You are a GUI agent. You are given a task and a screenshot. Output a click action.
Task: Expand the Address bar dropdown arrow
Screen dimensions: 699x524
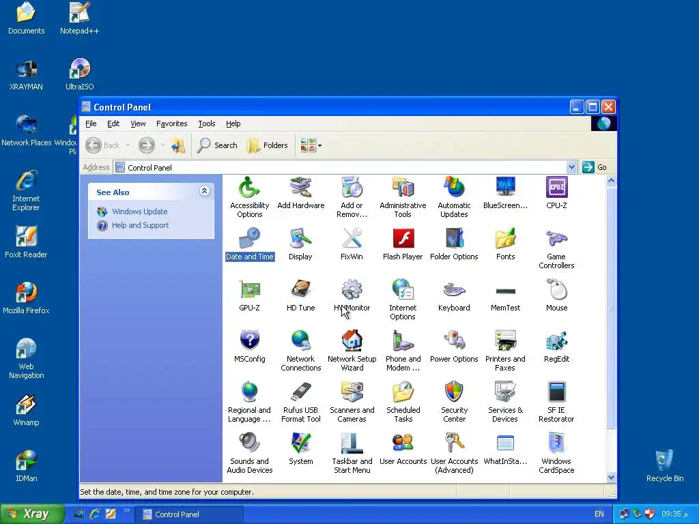[571, 167]
